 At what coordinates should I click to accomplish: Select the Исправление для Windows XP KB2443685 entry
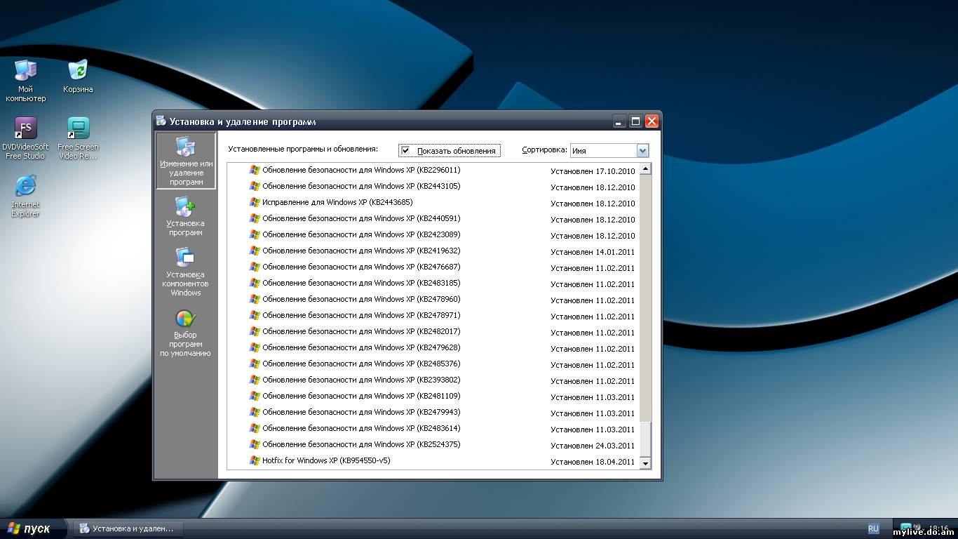point(337,203)
